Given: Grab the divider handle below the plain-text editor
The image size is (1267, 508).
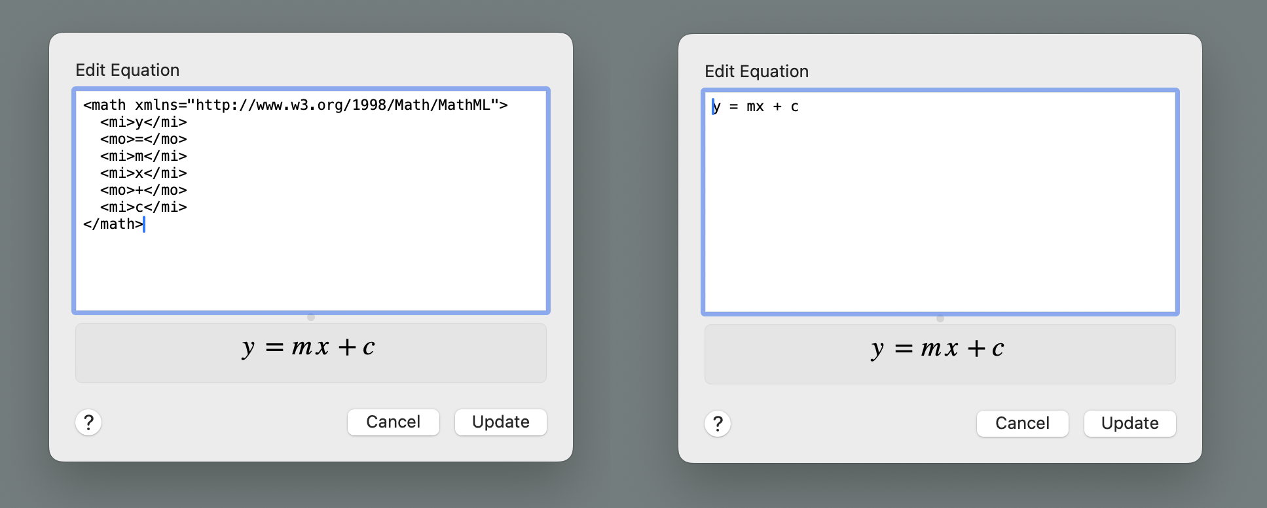Looking at the screenshot, I should pyautogui.click(x=940, y=318).
